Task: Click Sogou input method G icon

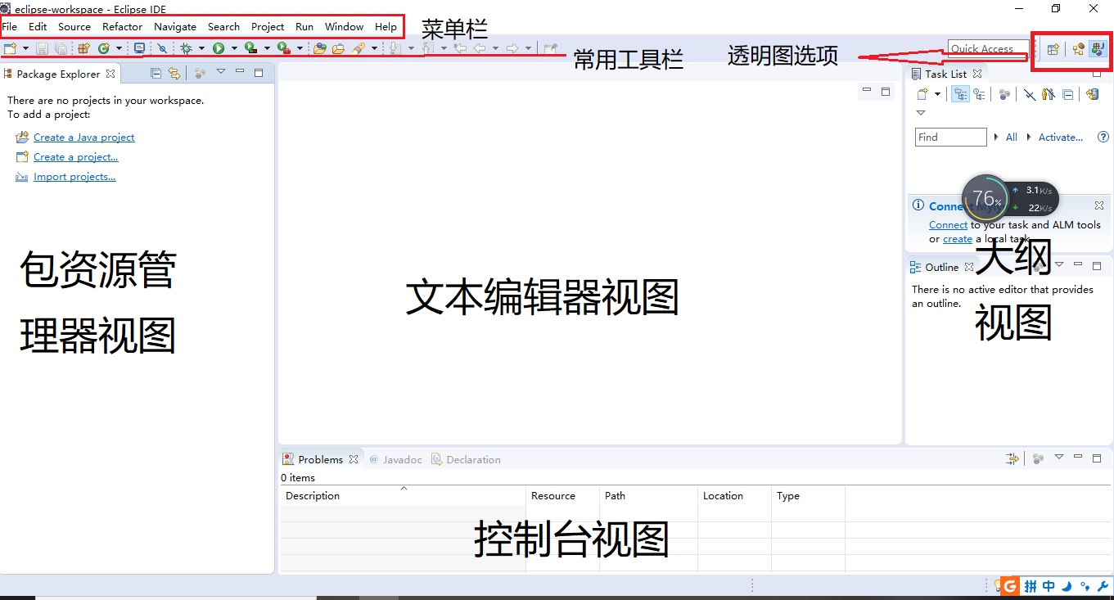Action: pos(1010,585)
